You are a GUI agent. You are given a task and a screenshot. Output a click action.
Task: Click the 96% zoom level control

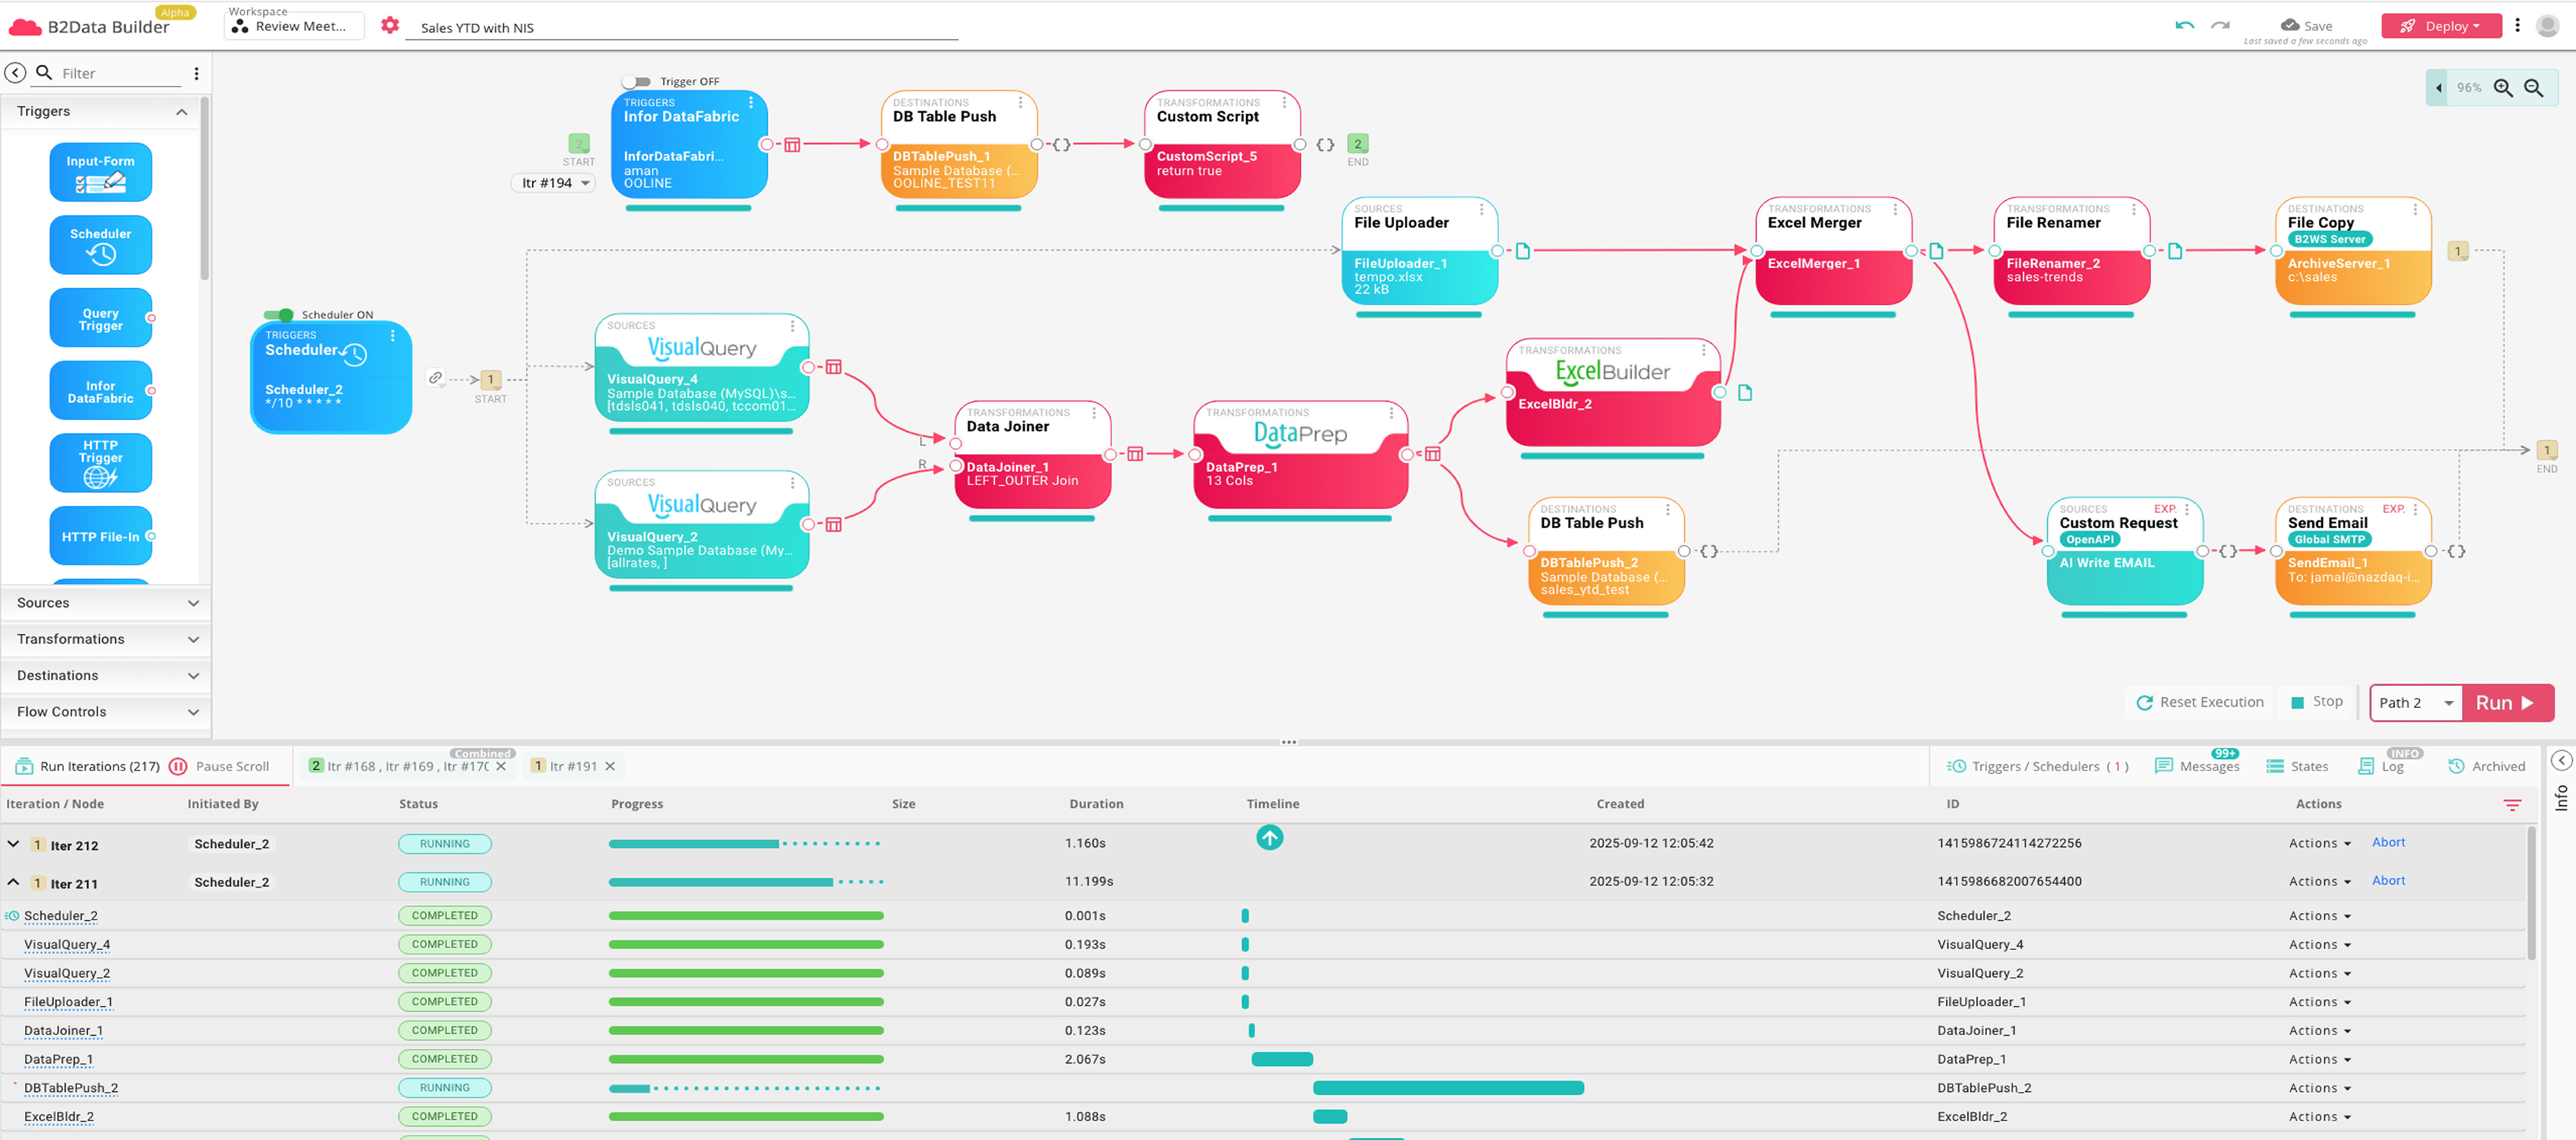tap(2468, 88)
